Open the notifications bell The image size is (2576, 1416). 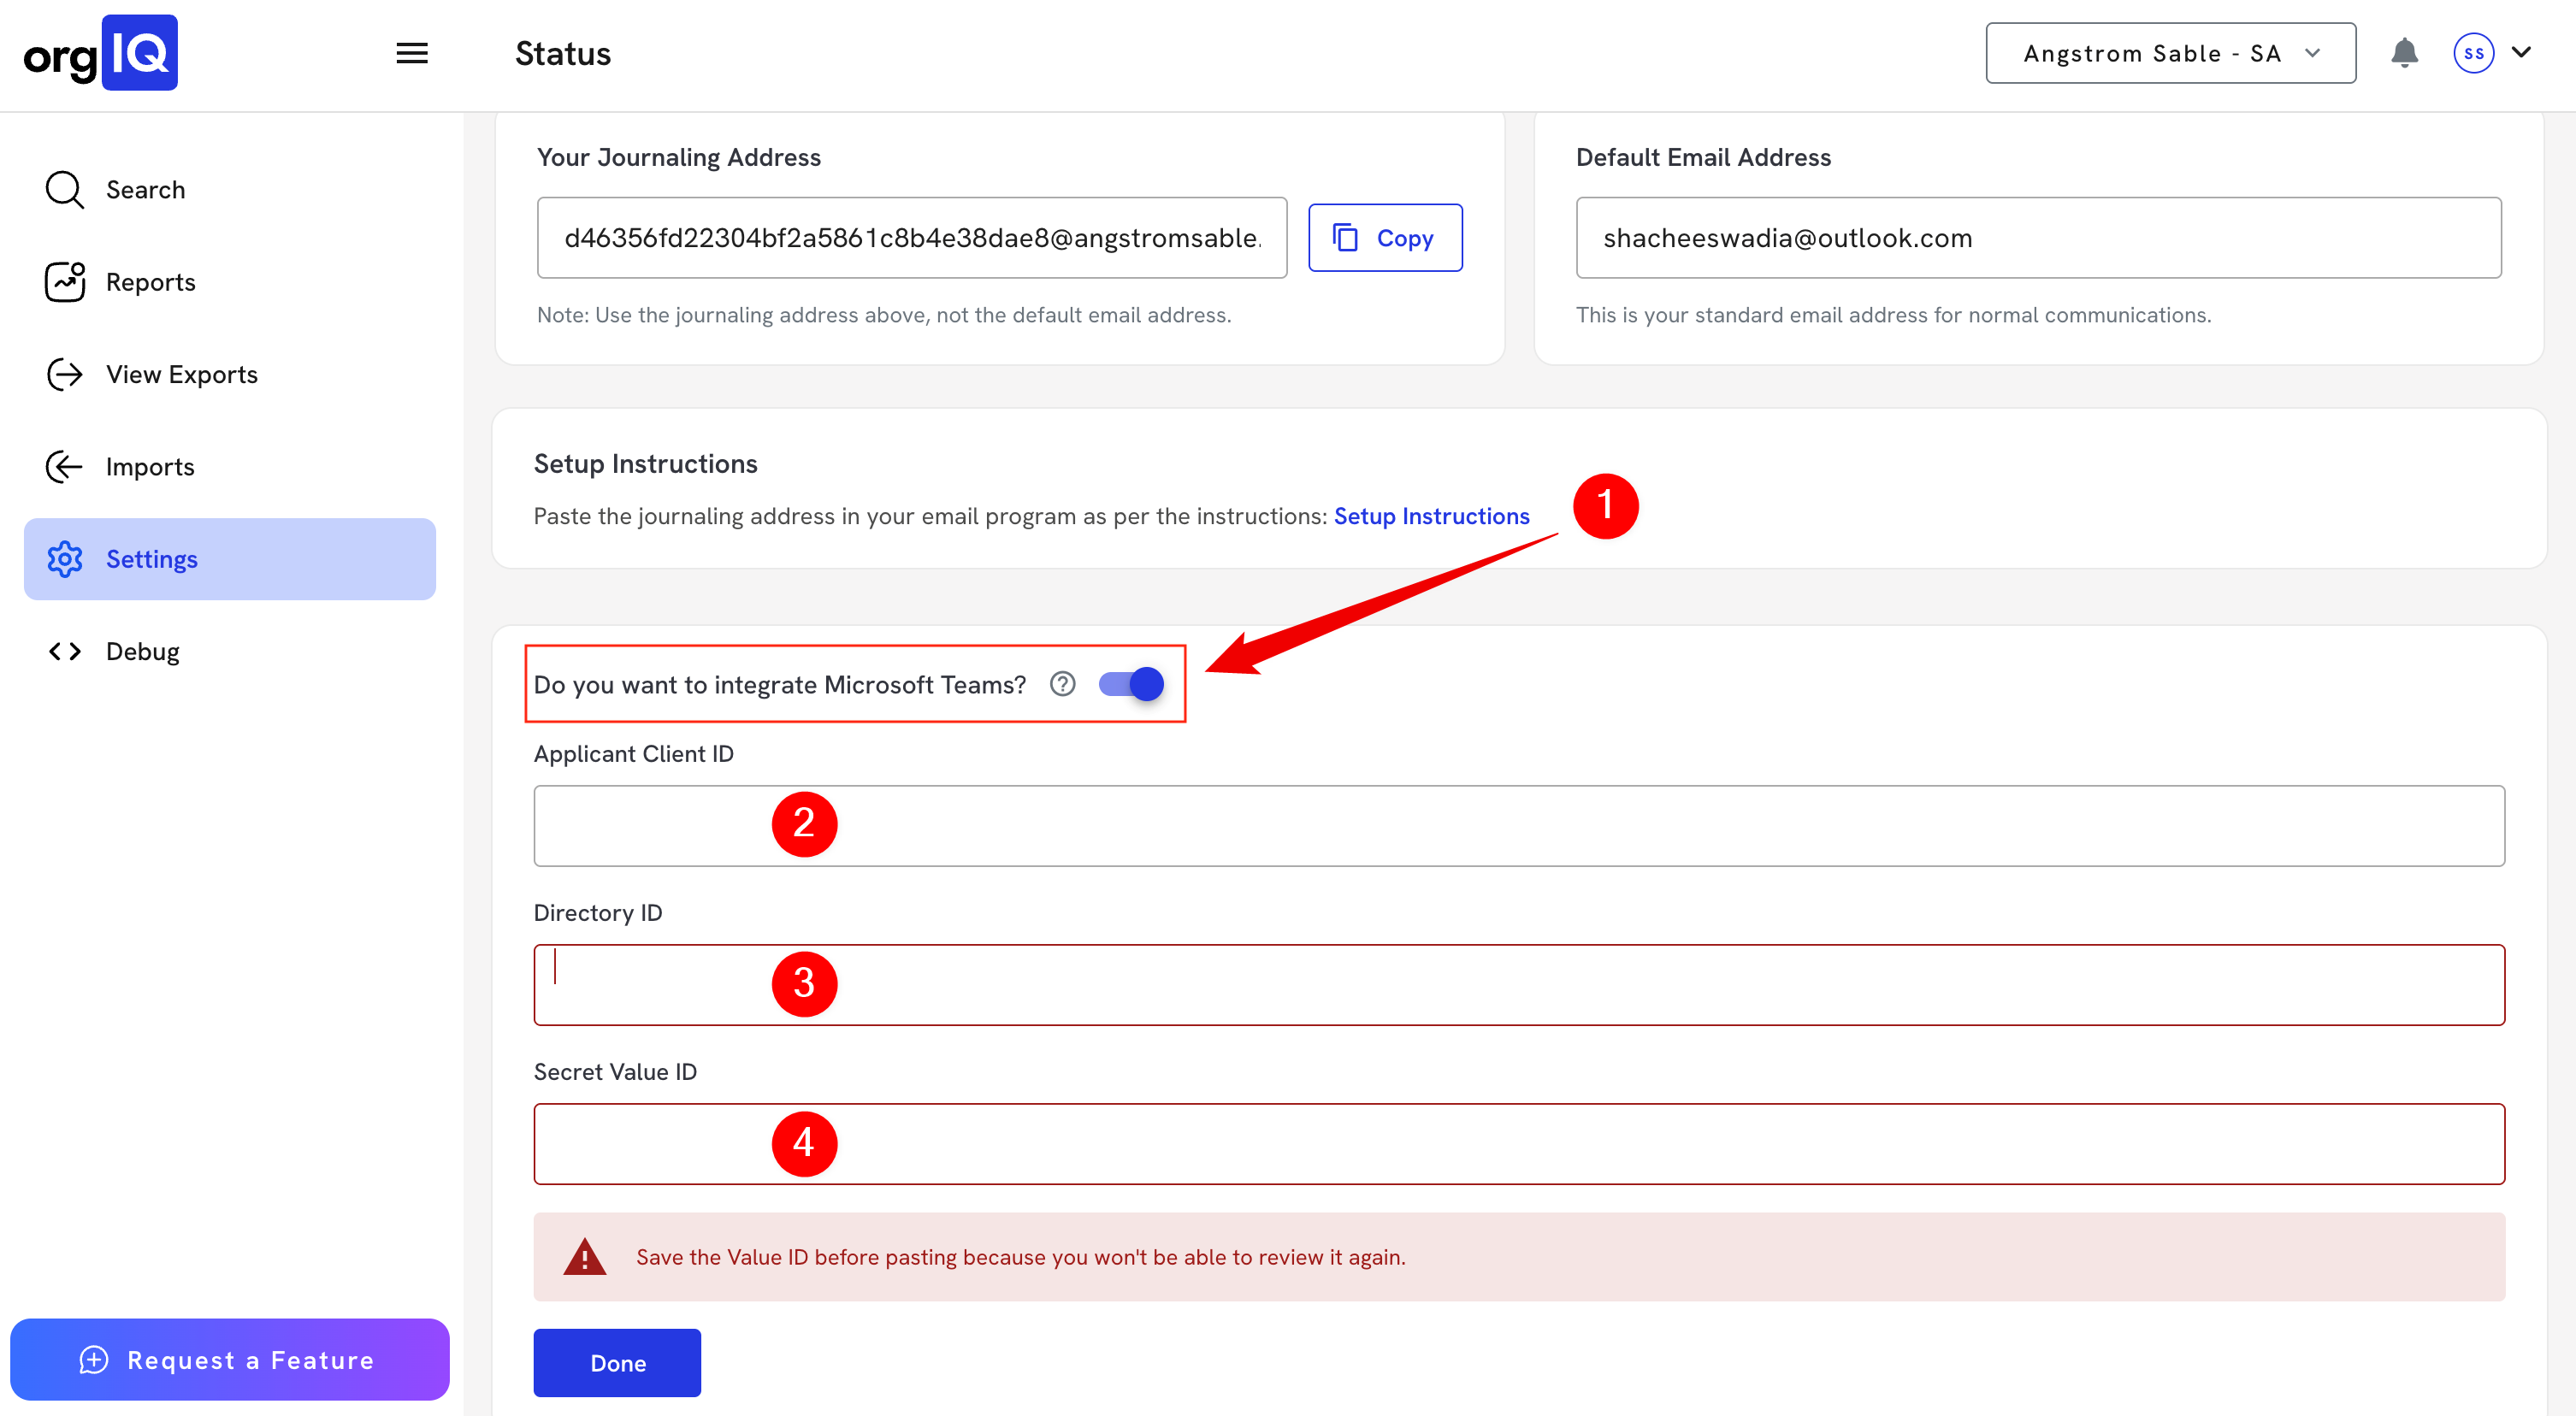pos(2404,53)
